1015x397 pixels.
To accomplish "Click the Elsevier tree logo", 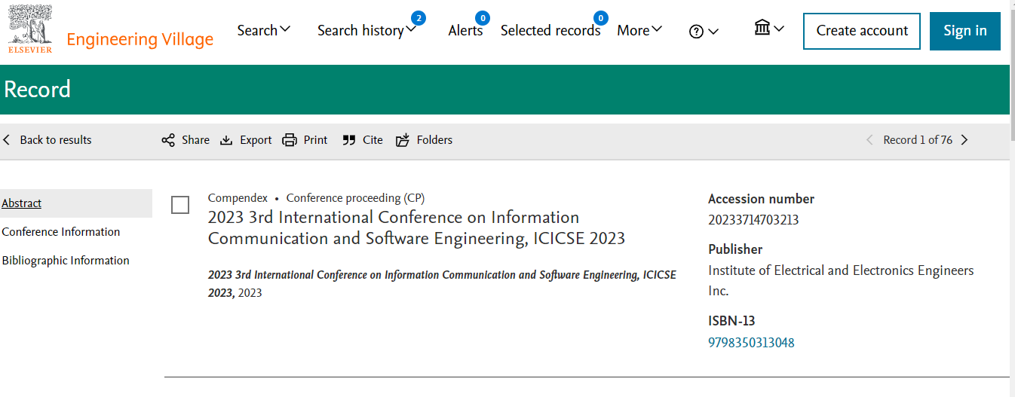I will click(31, 29).
